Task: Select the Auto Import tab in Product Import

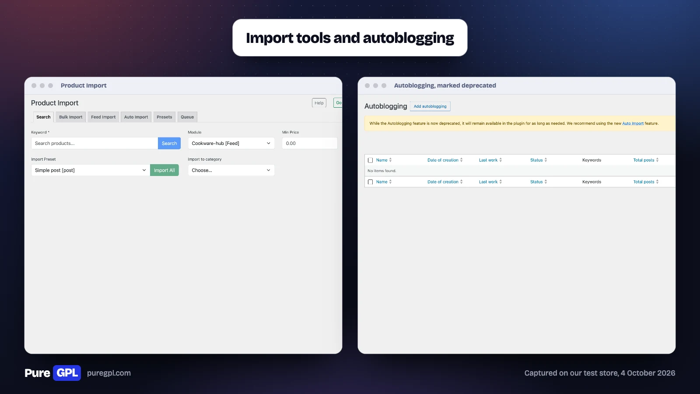Action: pos(136,117)
